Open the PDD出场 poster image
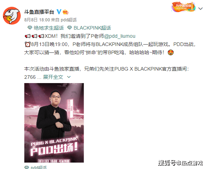Viewport: 208px width, 169px height. click(x=54, y=123)
